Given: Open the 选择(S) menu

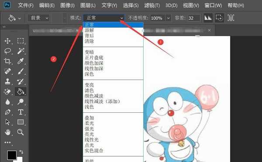Looking at the screenshot, I should (x=131, y=5).
